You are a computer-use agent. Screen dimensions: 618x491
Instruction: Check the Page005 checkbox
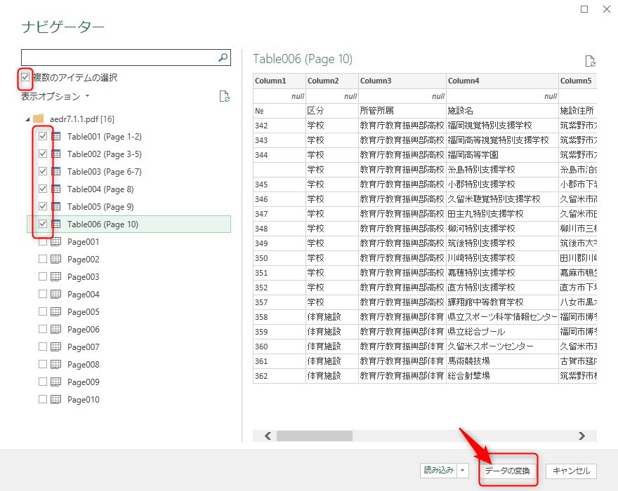43,312
